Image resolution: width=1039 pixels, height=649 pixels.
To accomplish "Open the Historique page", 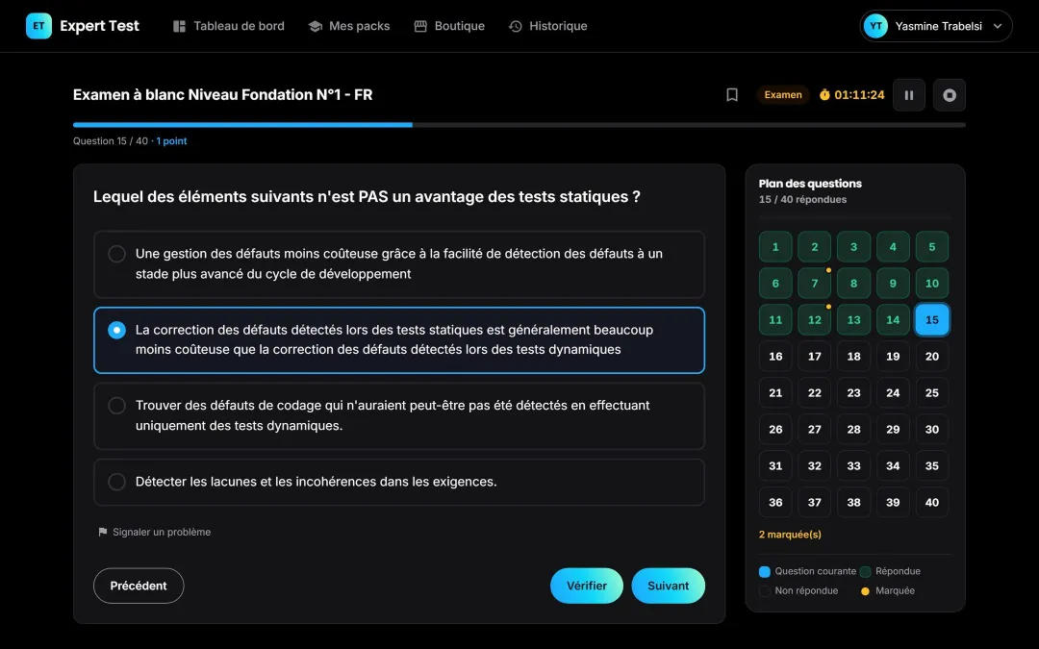I will [x=548, y=26].
